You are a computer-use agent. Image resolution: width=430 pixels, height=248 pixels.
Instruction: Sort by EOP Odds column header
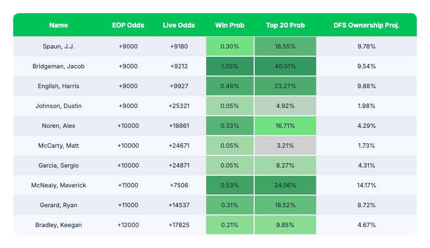[127, 25]
